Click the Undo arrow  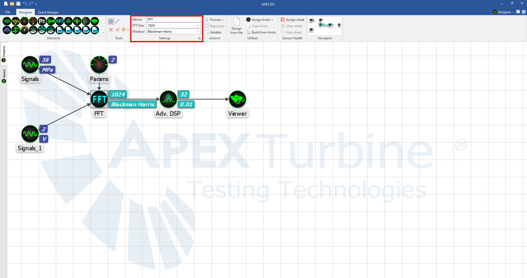[x=25, y=4]
